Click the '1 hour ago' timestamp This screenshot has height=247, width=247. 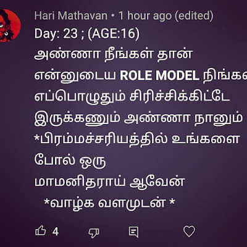click(x=145, y=15)
